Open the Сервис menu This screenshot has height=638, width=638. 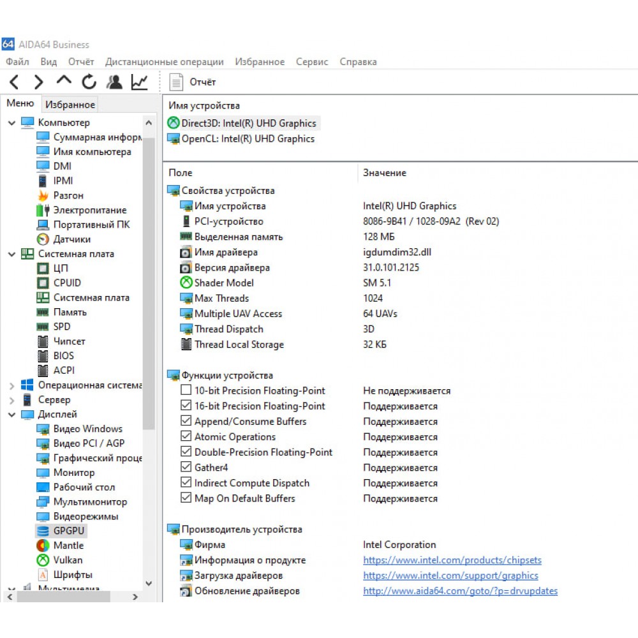coord(312,62)
